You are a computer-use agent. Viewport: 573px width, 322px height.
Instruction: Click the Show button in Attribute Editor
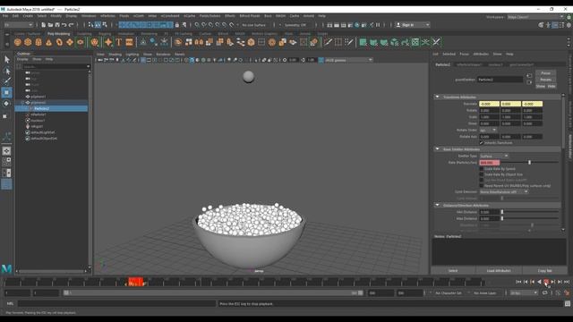click(x=541, y=86)
